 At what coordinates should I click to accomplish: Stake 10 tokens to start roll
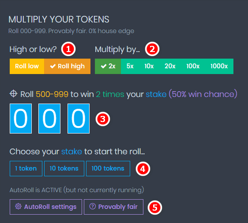tap(64, 168)
